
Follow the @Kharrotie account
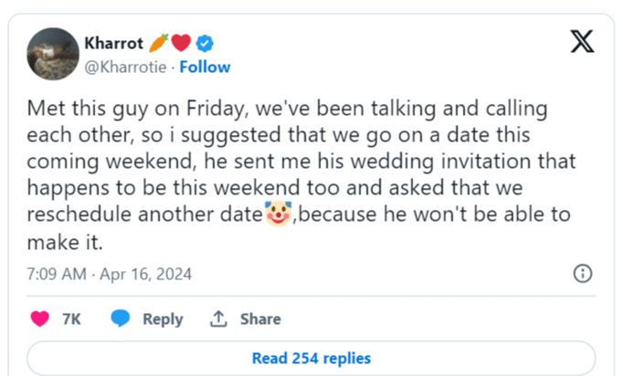(x=205, y=67)
